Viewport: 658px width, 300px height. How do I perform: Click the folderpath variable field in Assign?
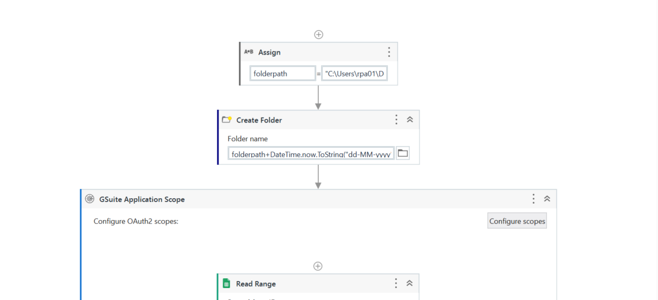pos(283,73)
